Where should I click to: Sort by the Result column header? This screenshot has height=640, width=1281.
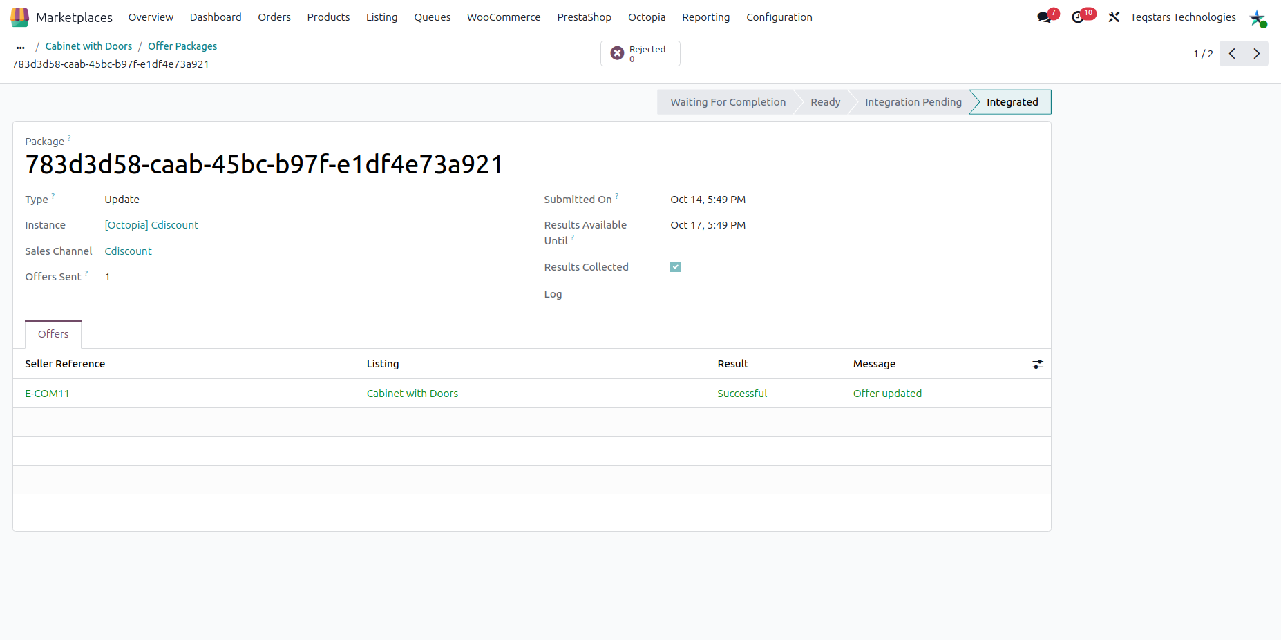733,364
